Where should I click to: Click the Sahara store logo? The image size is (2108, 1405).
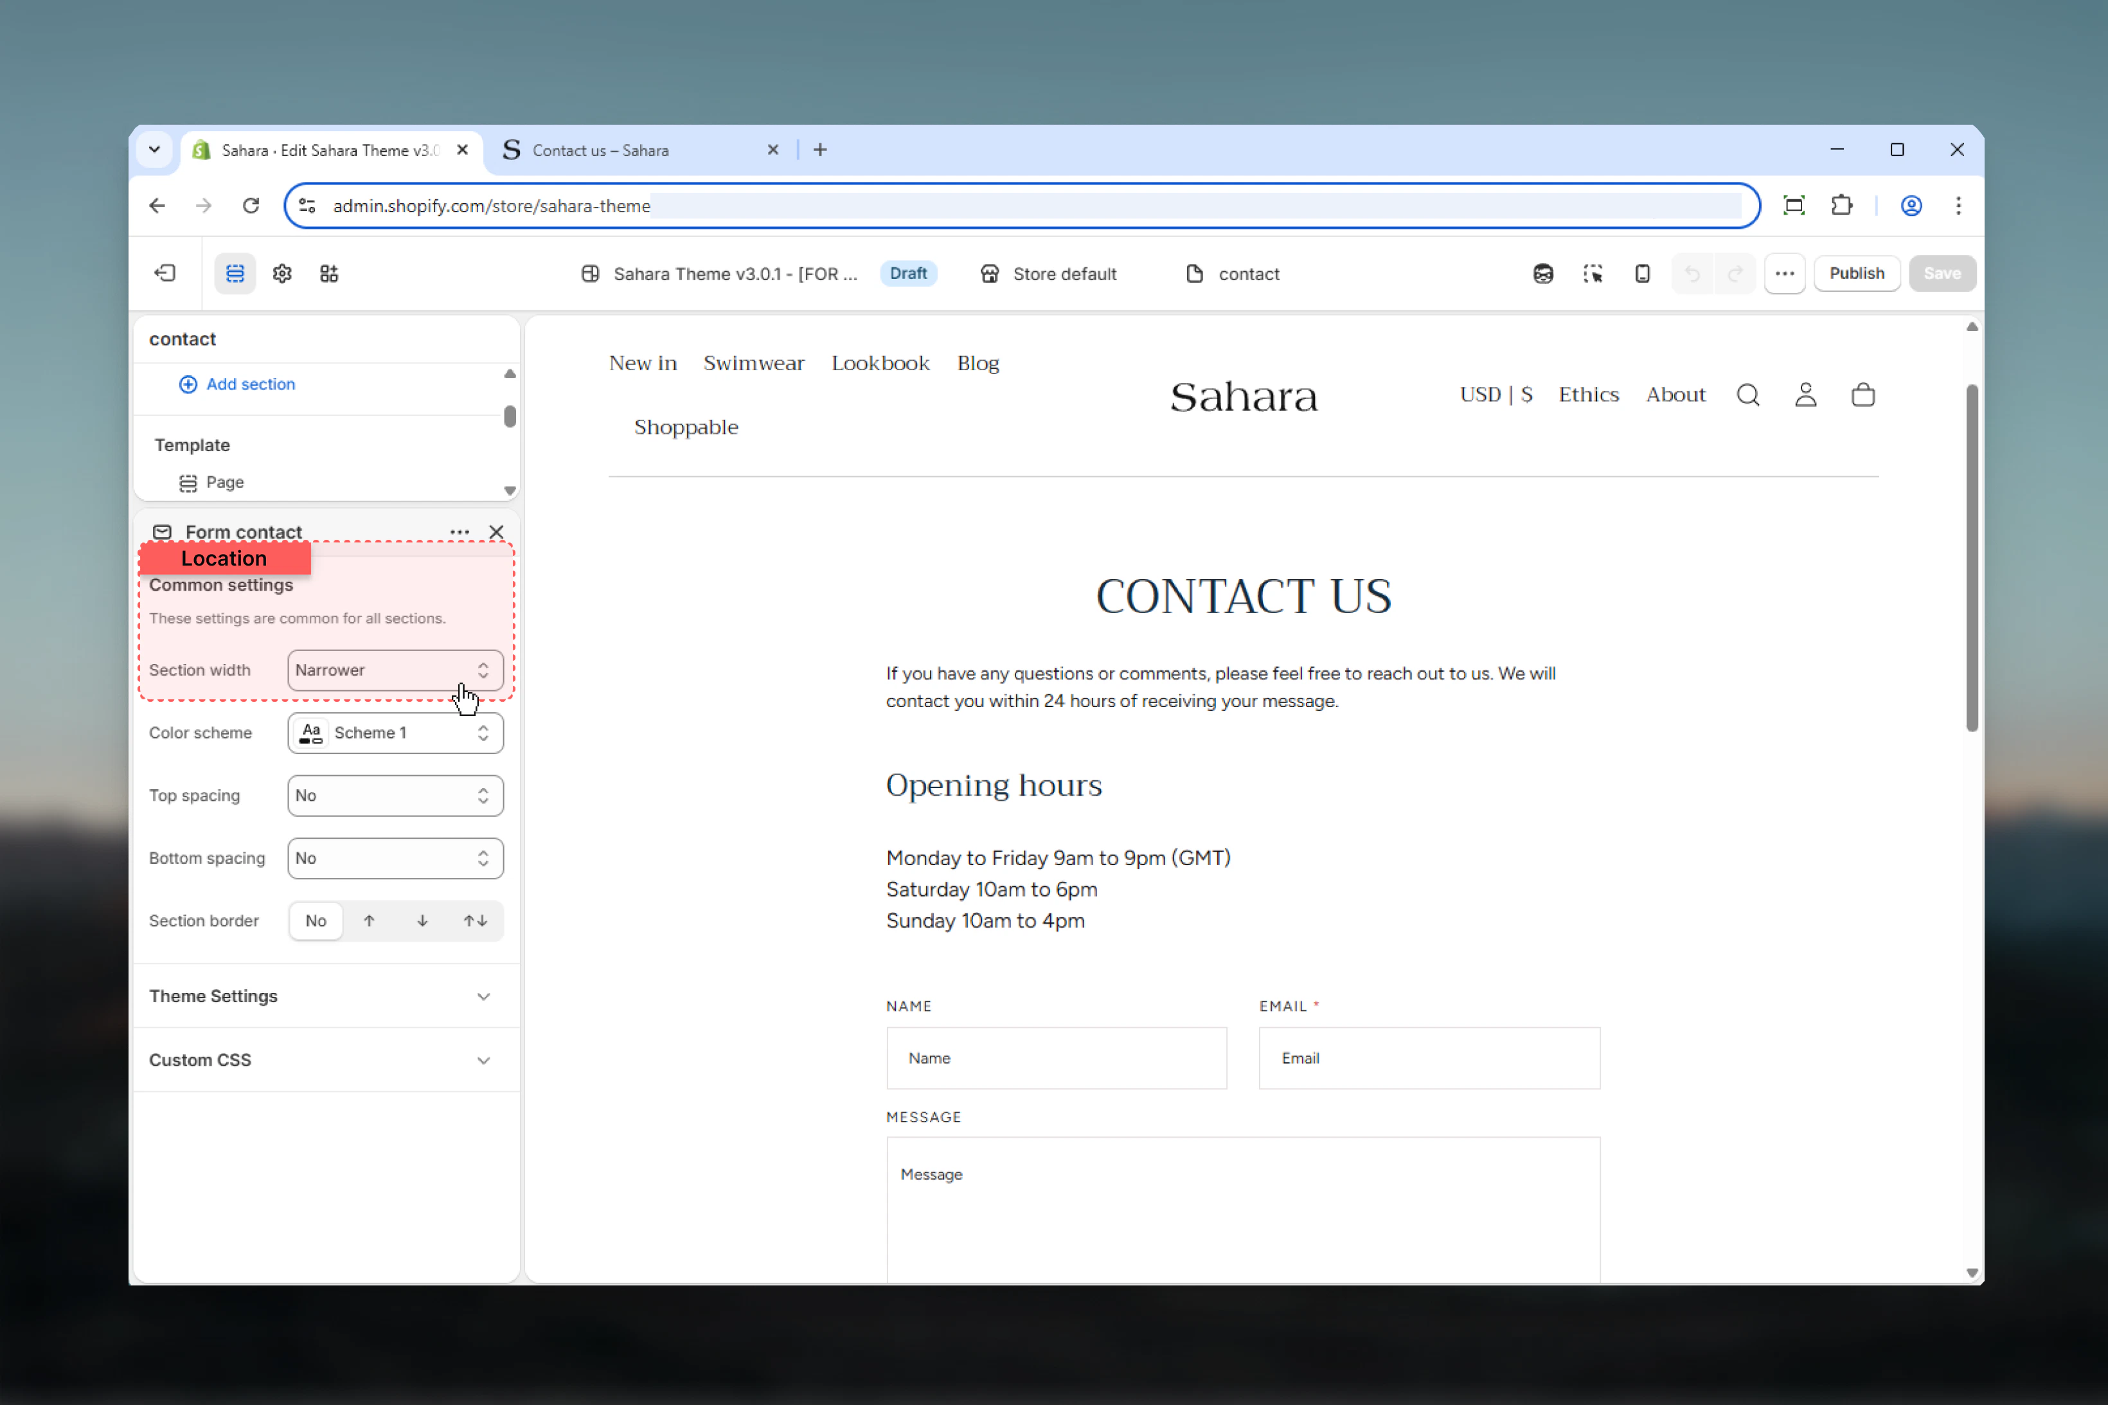tap(1244, 396)
